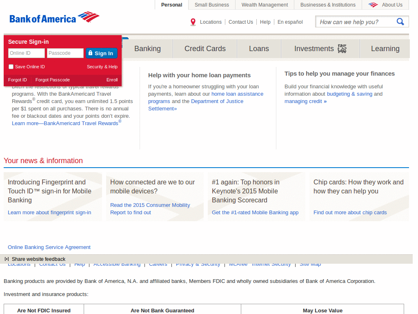Open the Locations link in header
The width and height of the screenshot is (418, 314).
click(211, 22)
